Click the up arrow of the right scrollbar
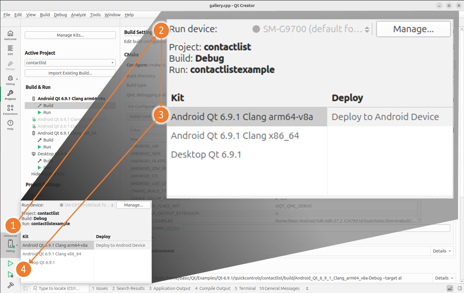The image size is (464, 293). click(462, 29)
